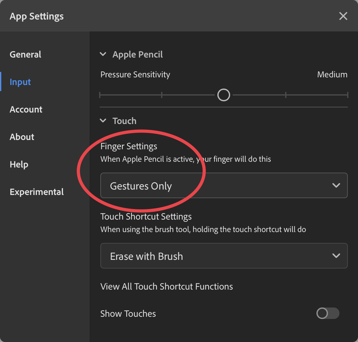Collapse the Apple Pencil section chevron

click(103, 54)
